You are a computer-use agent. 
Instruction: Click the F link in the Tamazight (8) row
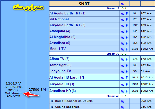coord(127,65)
